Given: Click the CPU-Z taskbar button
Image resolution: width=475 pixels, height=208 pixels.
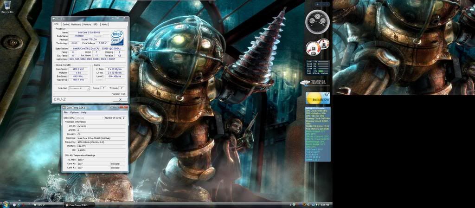Looking at the screenshot, I should pyautogui.click(x=48, y=205).
